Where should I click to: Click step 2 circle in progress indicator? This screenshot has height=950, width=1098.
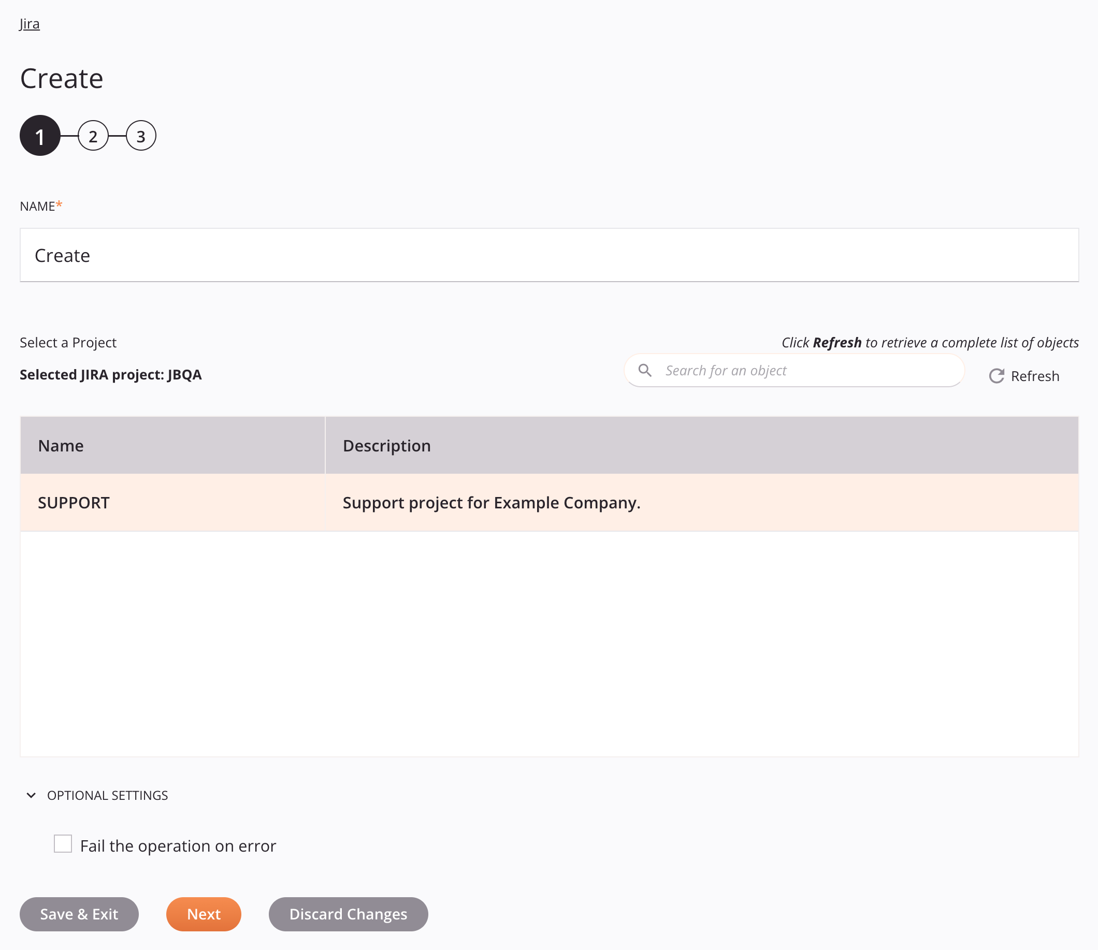(92, 135)
